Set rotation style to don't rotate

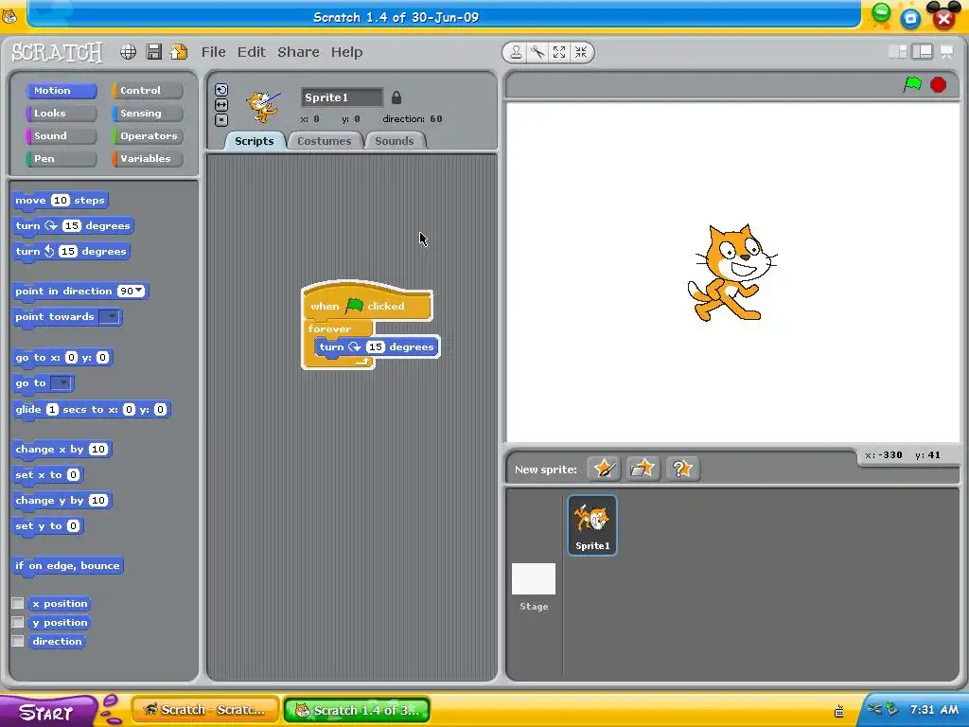click(x=221, y=120)
